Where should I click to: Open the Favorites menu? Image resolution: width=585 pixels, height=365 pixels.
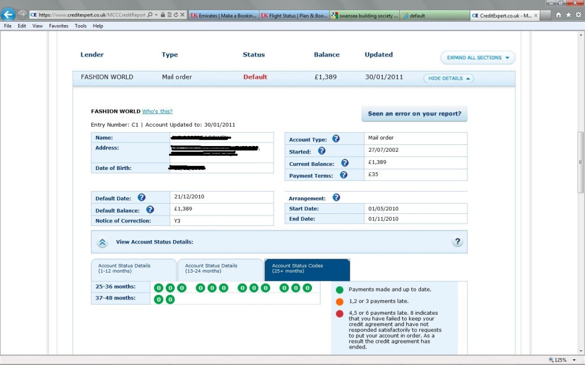(x=59, y=26)
